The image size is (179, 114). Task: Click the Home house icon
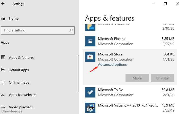(x=3, y=18)
